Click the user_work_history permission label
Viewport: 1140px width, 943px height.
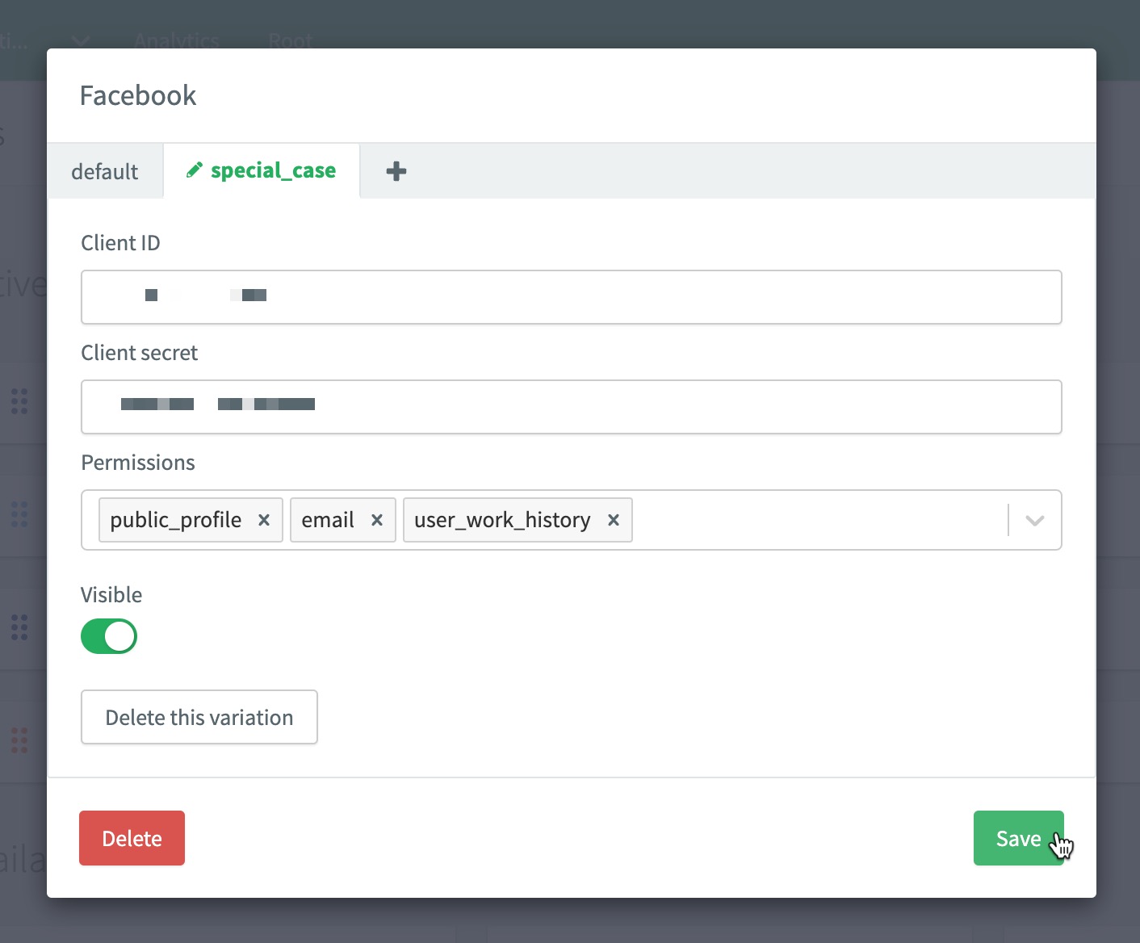pyautogui.click(x=502, y=520)
